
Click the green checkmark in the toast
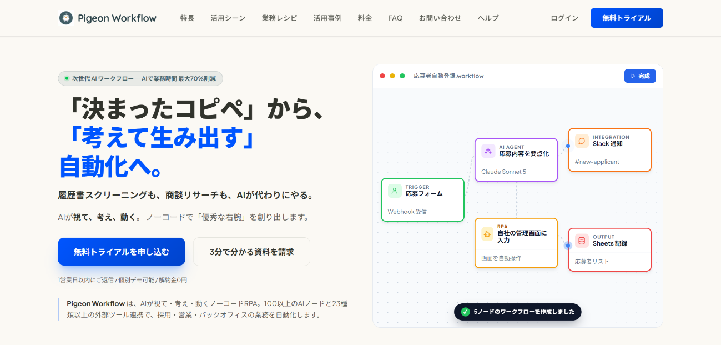pos(465,312)
